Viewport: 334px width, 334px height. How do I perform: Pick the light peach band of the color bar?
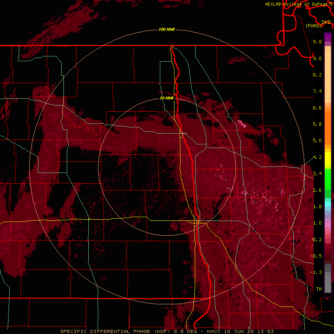(x=328, y=76)
